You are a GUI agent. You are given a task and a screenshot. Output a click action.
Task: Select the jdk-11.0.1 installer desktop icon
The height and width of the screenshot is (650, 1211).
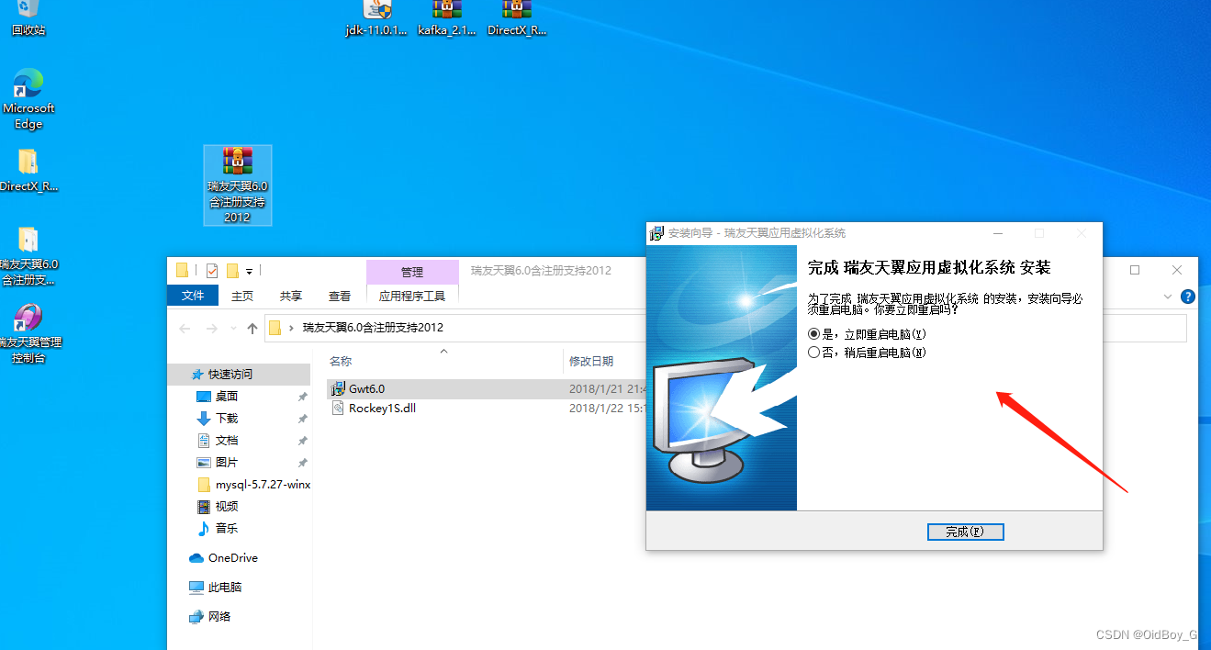point(376,18)
